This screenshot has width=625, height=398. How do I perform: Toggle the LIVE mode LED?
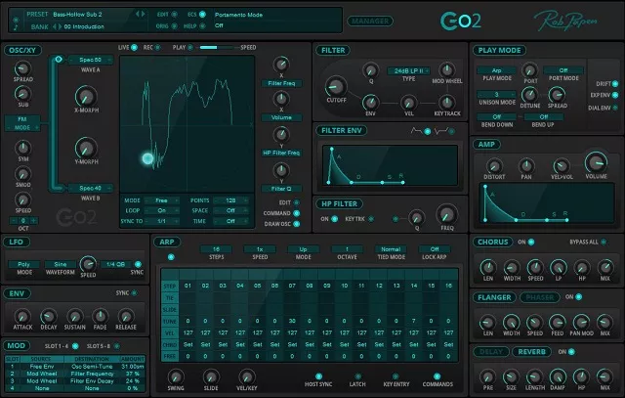pos(135,48)
